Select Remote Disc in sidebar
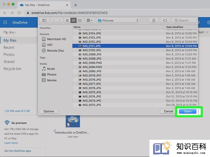 tap(53, 51)
